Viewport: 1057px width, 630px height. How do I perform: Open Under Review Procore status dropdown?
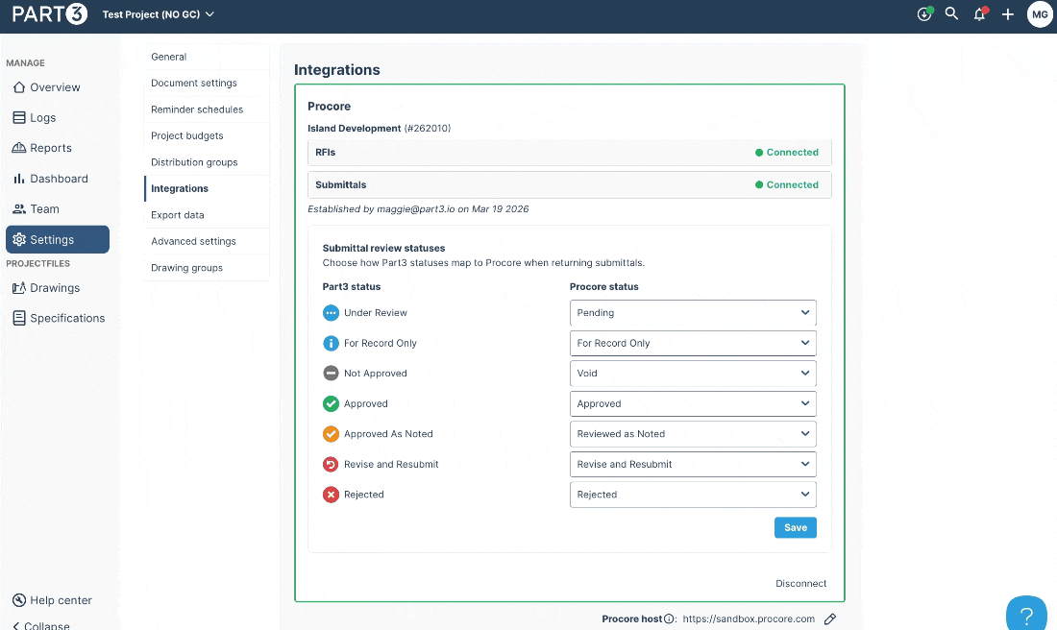coord(693,313)
